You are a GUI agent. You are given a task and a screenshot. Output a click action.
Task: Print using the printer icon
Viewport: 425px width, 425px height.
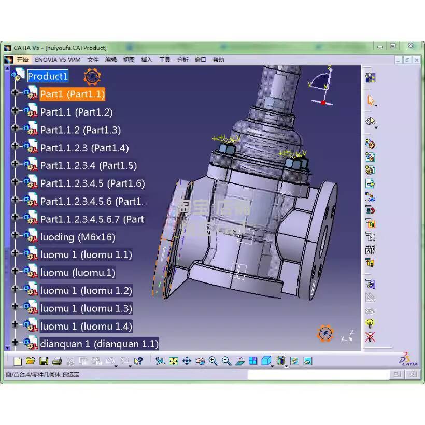57,361
